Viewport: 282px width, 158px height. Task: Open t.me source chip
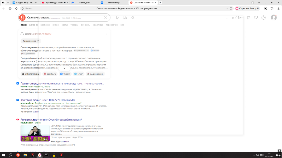[x=79, y=74]
